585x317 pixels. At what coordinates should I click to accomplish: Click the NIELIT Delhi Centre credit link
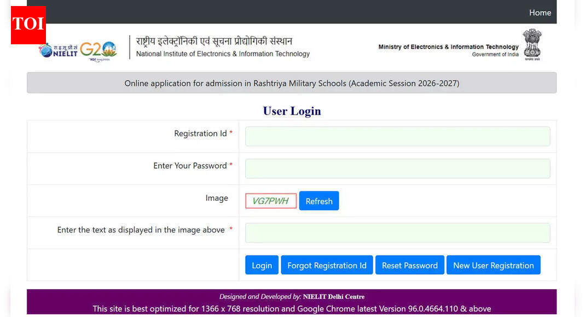[334, 296]
